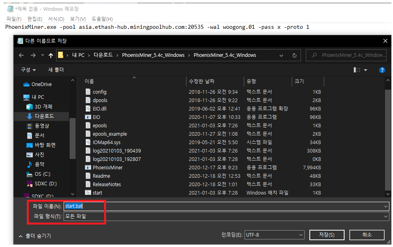Open Notepad 파일(F) menu
Viewport: 393px width, 247px height.
(x=14, y=19)
